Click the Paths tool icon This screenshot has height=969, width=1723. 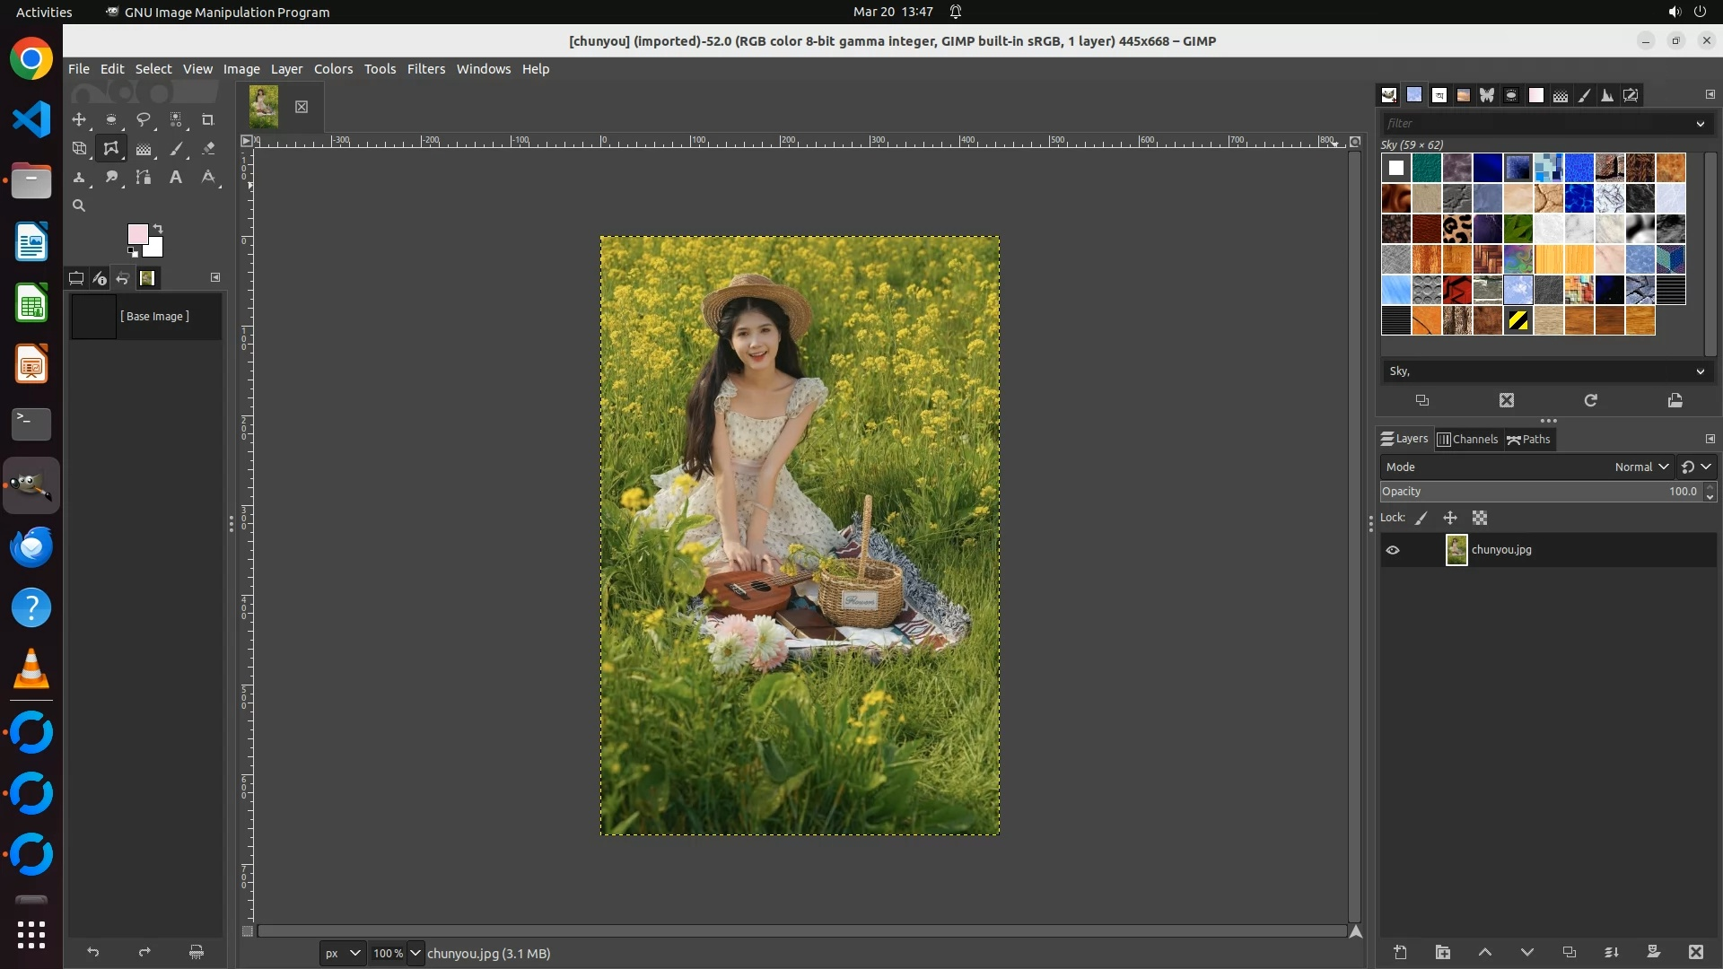144,177
